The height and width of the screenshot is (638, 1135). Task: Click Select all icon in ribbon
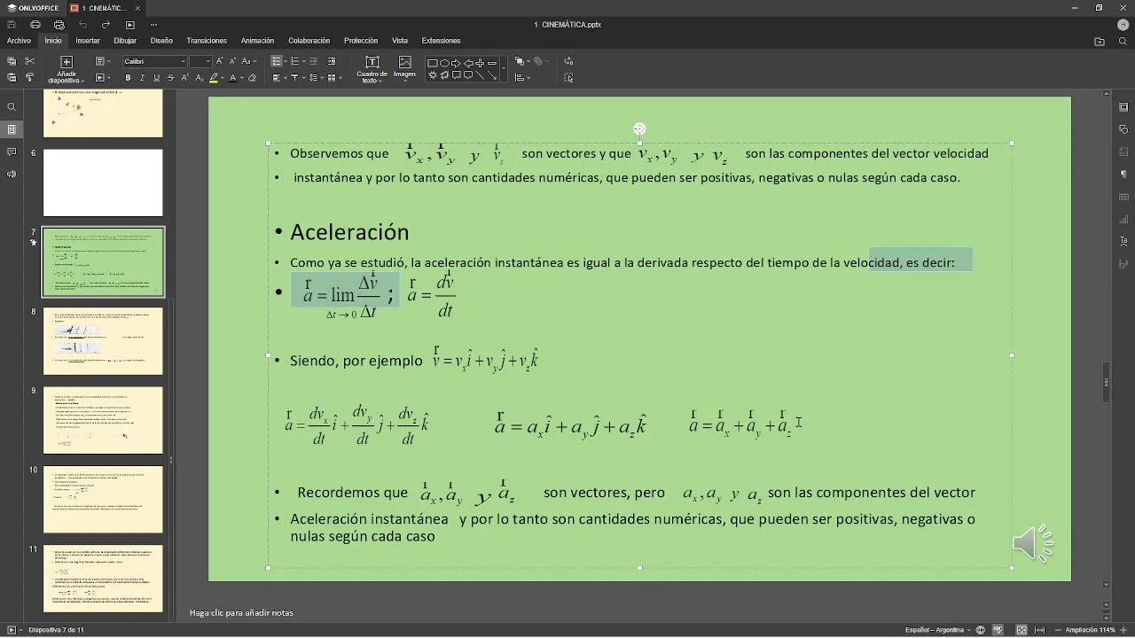[x=568, y=78]
